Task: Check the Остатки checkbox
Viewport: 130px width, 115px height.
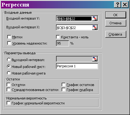Action: point(8,84)
